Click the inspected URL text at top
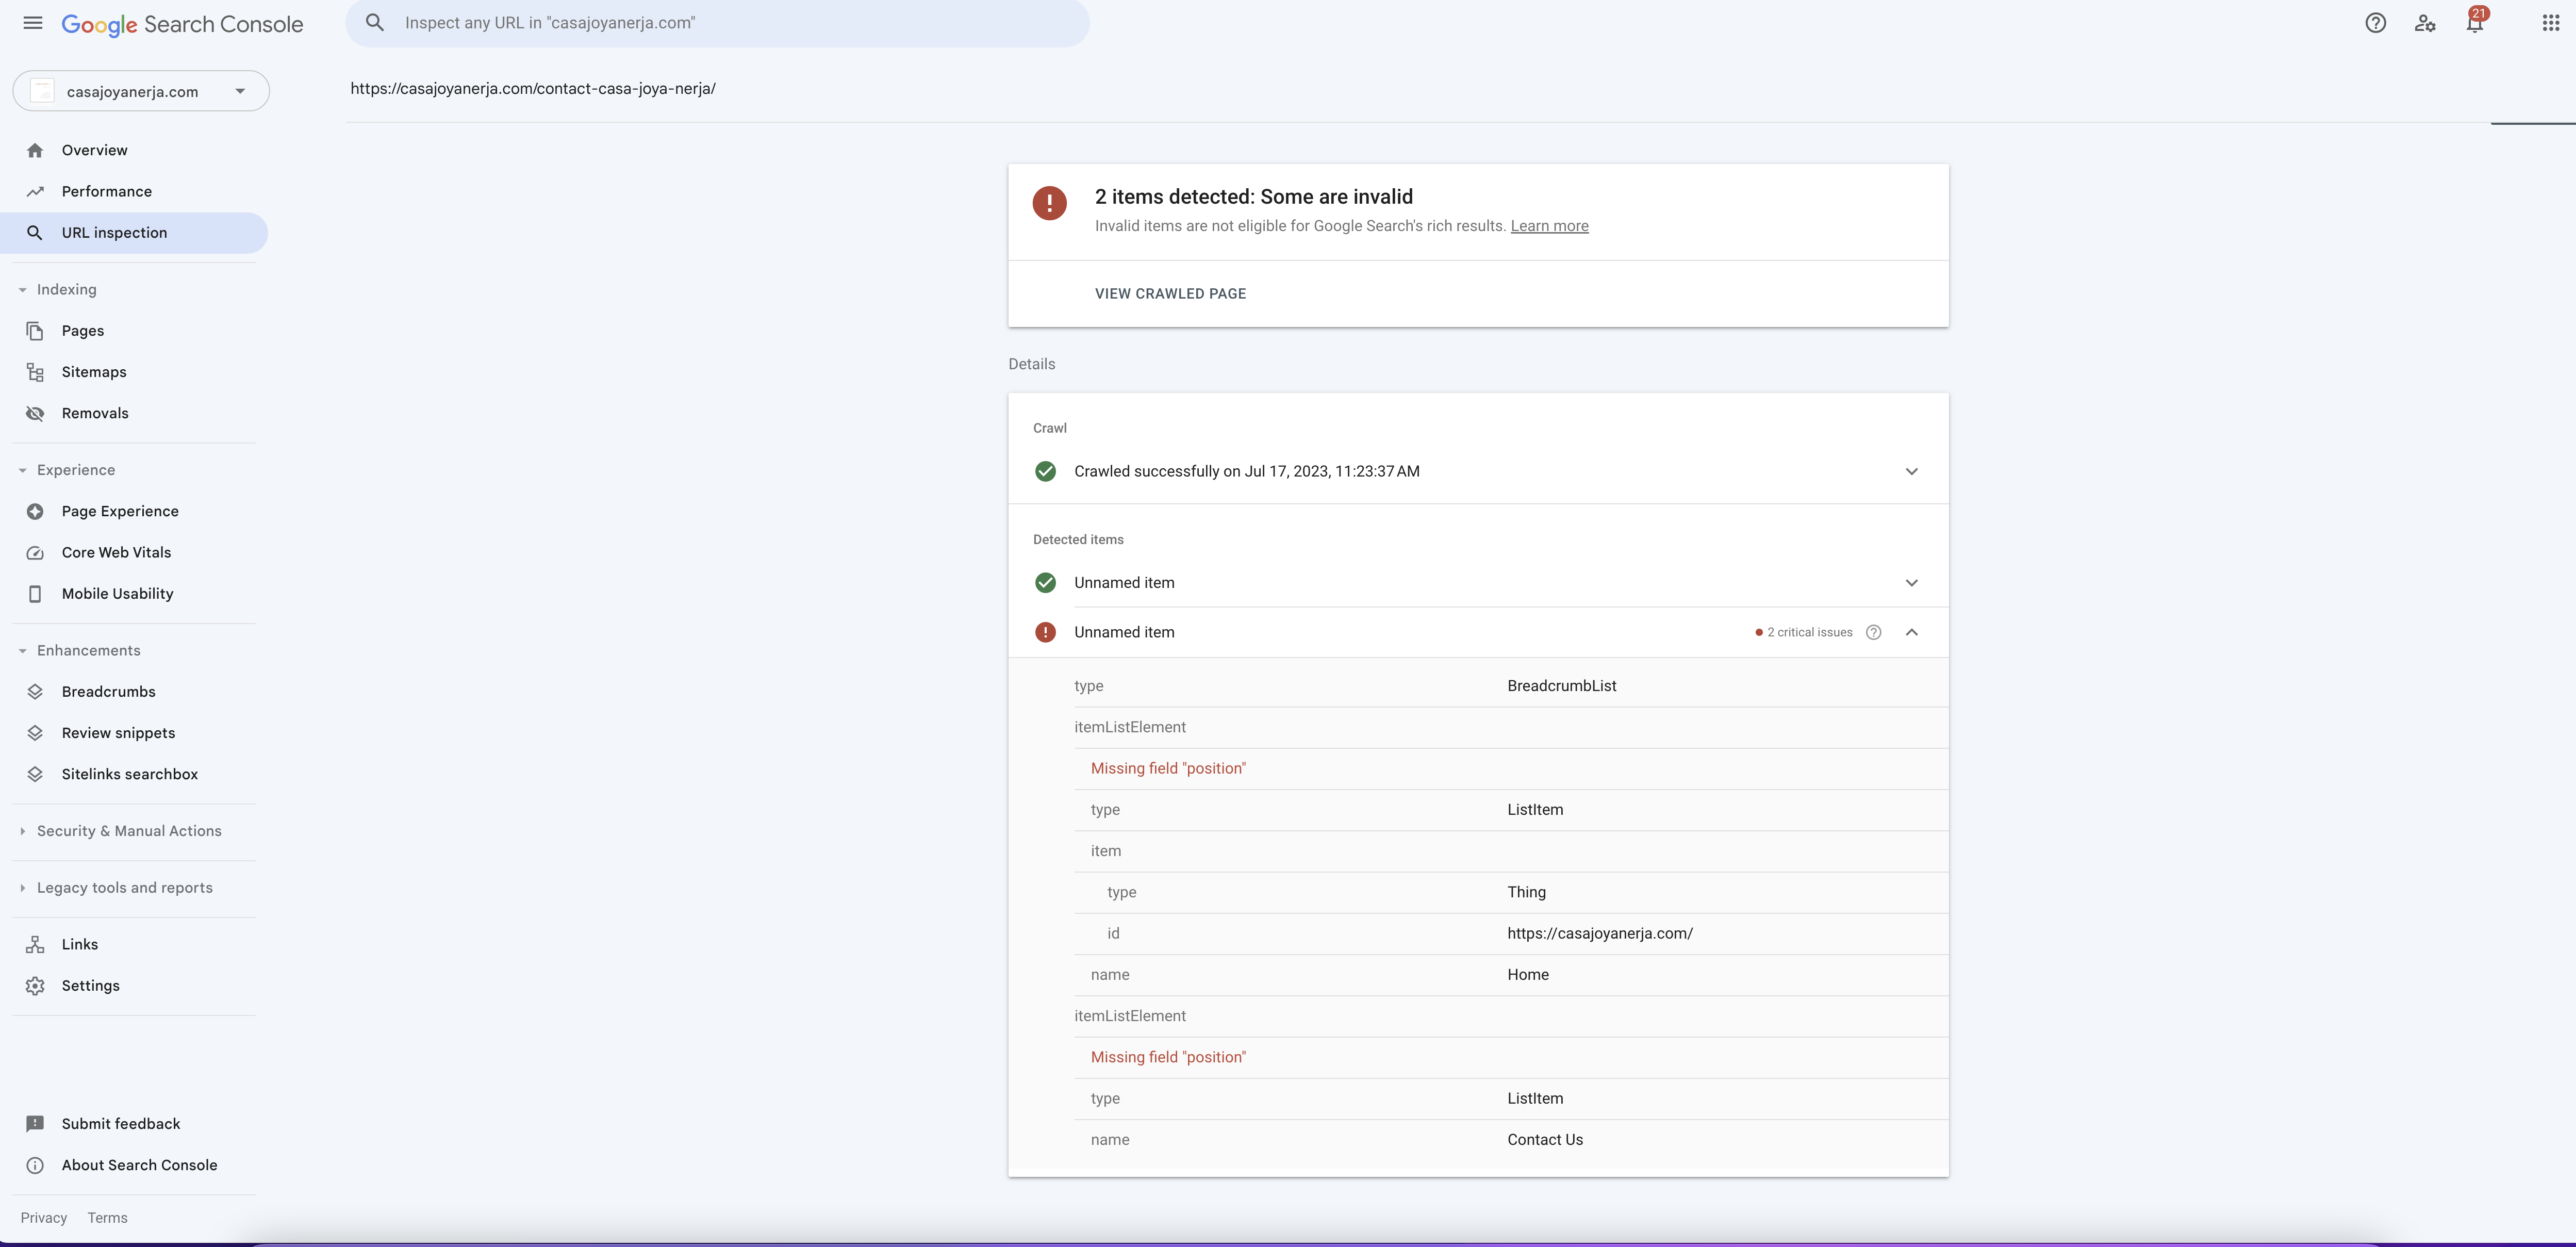Screen dimensions: 2576x1247 [x=533, y=89]
